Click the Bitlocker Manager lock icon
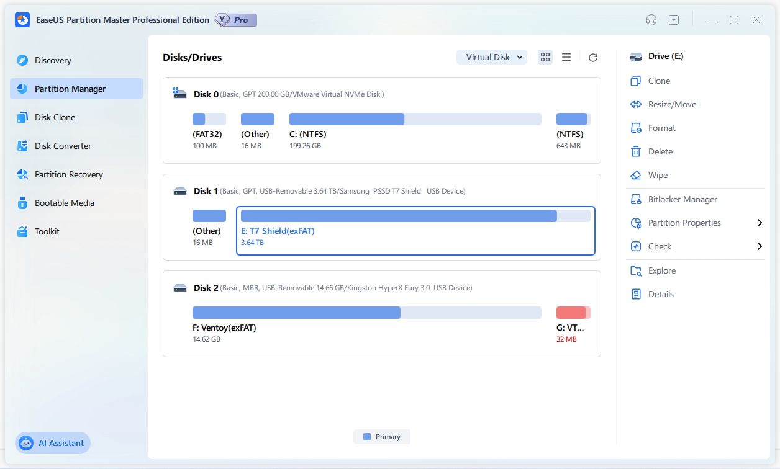 (x=635, y=199)
